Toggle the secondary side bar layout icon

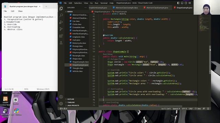pyautogui.click(x=186, y=3)
